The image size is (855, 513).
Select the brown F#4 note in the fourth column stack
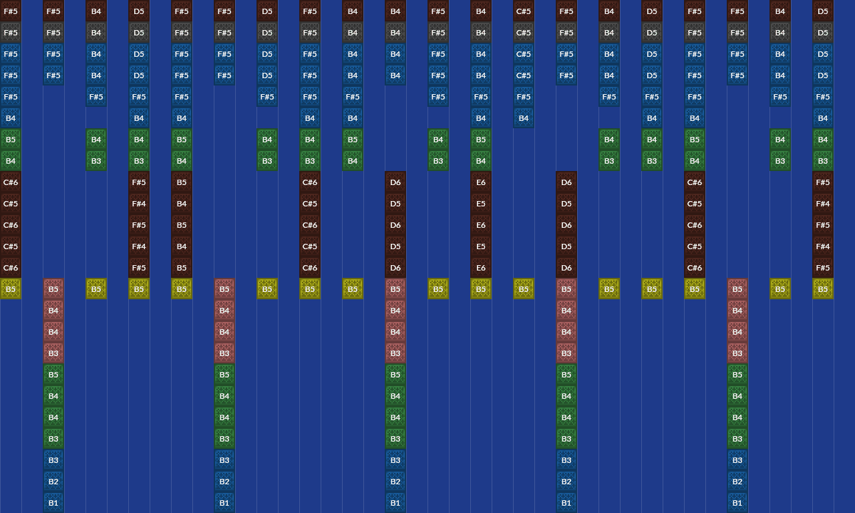[139, 204]
